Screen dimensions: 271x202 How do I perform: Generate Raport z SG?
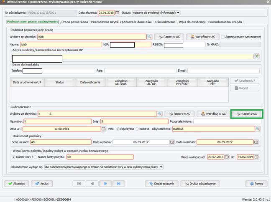click(x=247, y=114)
